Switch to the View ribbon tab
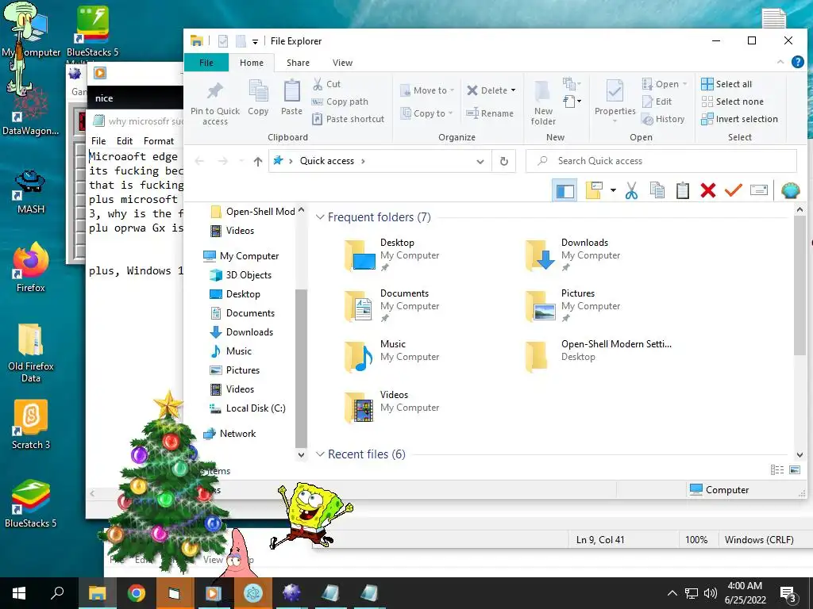 pos(343,63)
